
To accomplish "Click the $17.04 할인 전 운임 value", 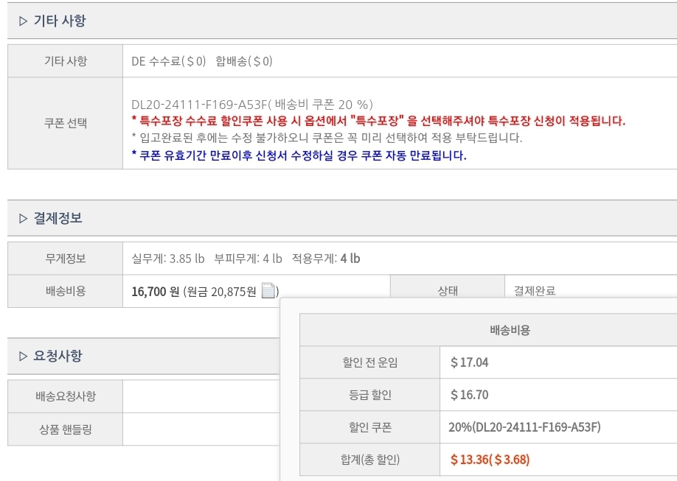I will click(469, 362).
